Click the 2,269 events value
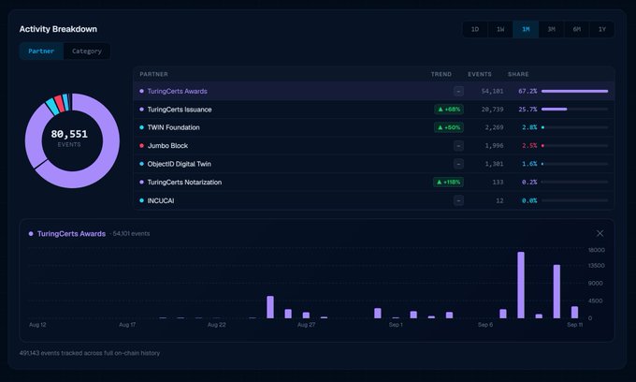 pos(494,127)
